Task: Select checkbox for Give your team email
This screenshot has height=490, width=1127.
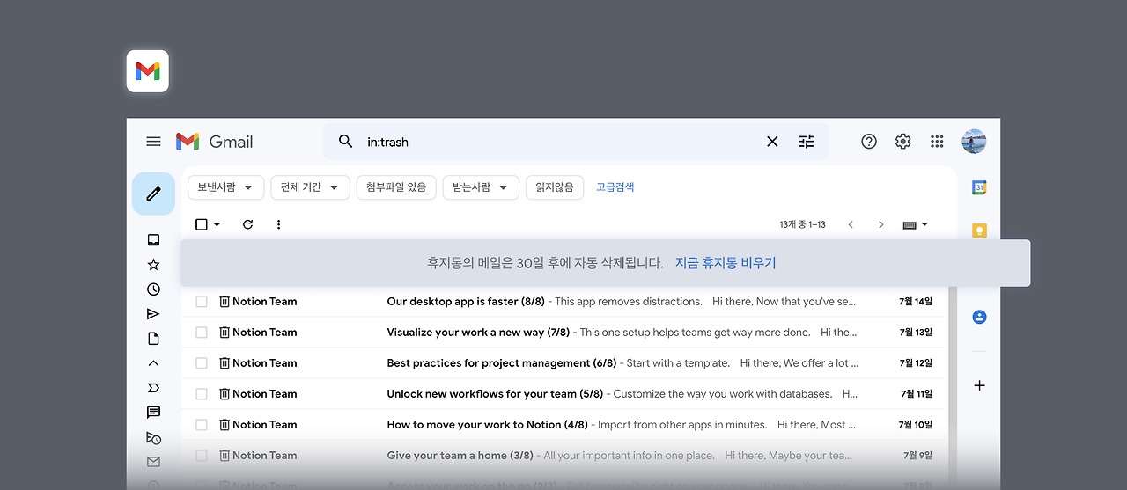Action: click(x=202, y=456)
